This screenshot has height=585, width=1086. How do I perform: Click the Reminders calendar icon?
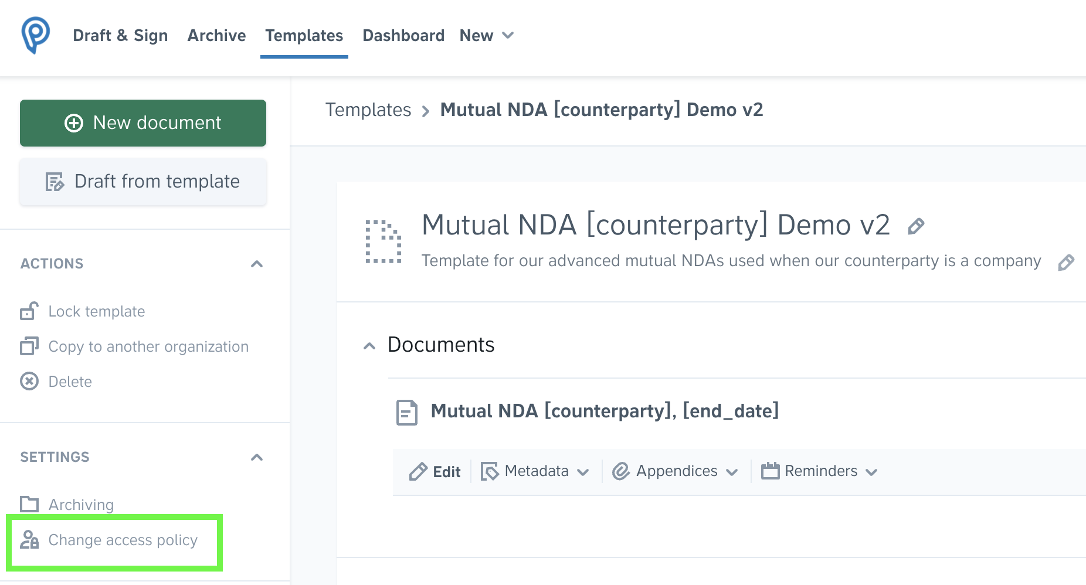(x=771, y=471)
